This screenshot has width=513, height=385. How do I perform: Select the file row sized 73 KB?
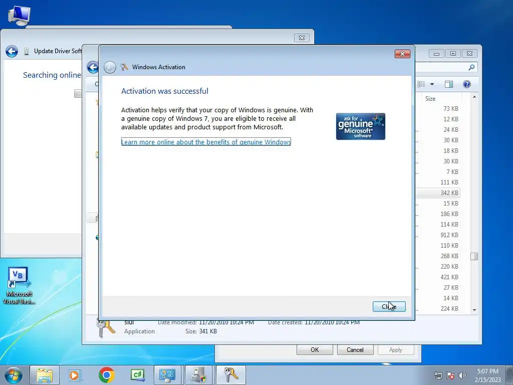438,109
